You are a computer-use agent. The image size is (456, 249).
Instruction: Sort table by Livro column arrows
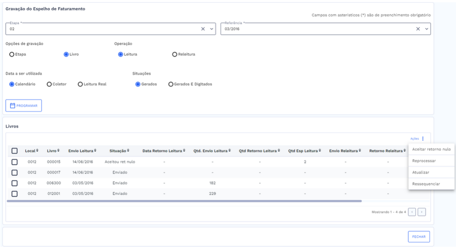58,151
